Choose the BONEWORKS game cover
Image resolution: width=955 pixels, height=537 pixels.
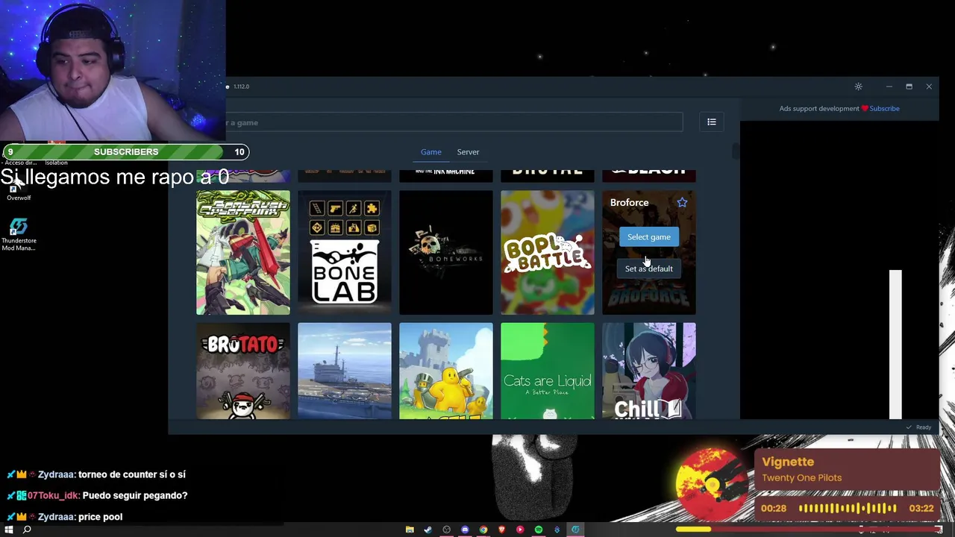click(x=446, y=252)
